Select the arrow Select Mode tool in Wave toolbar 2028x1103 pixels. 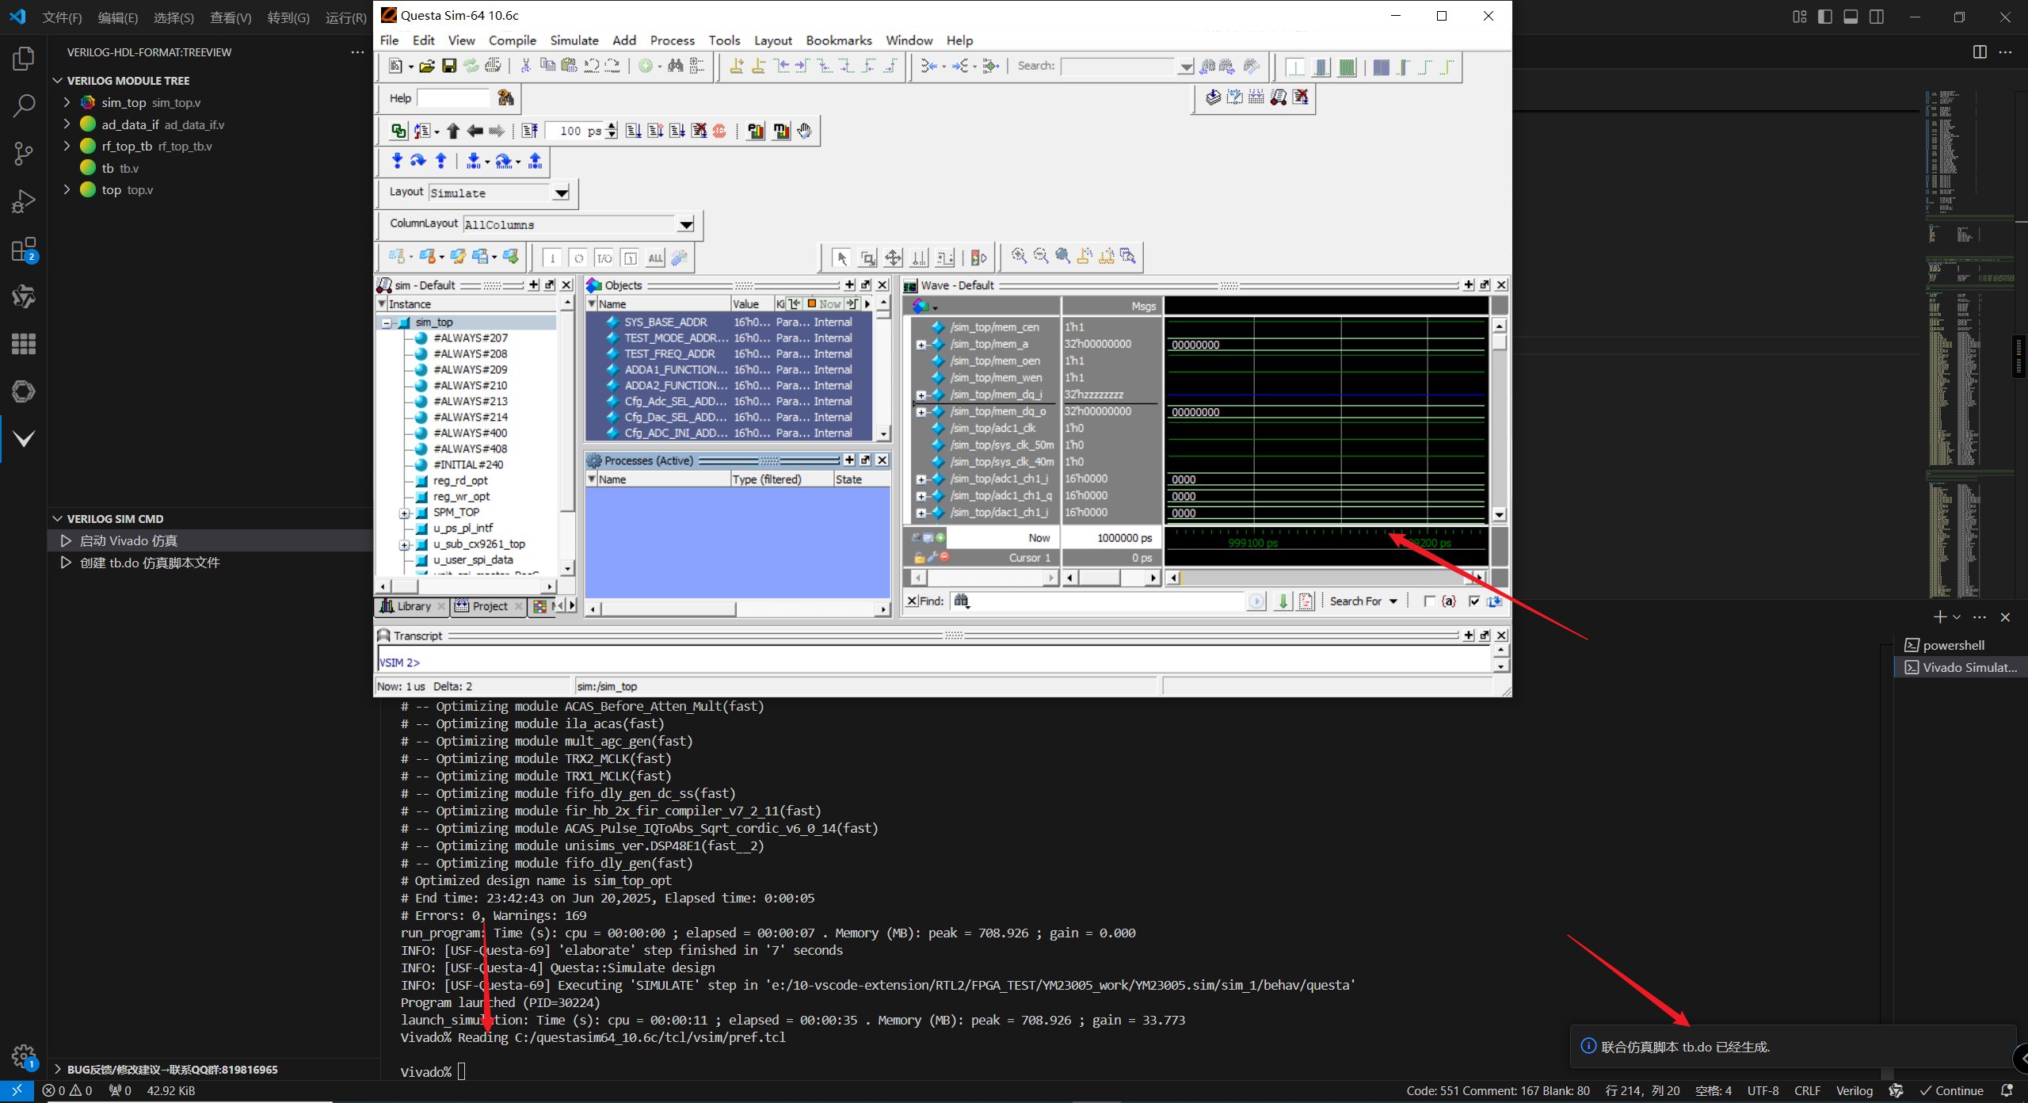pyautogui.click(x=841, y=257)
